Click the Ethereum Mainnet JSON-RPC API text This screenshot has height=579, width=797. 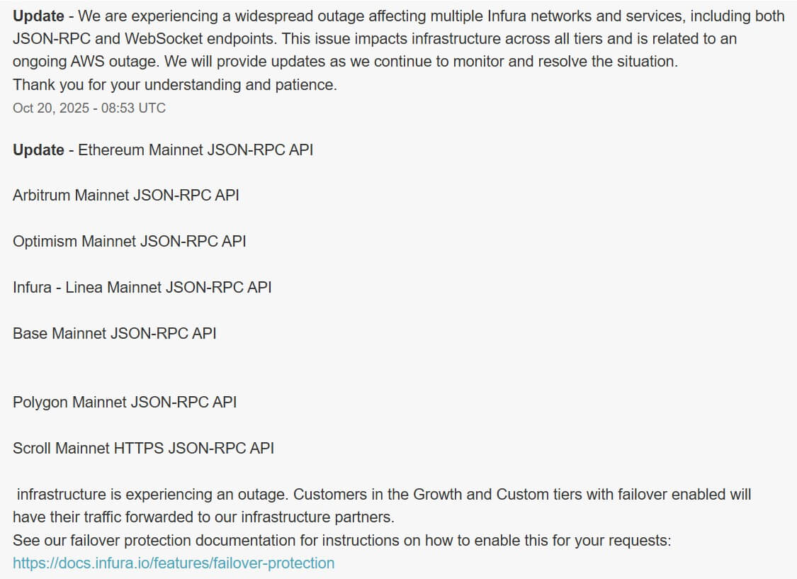(196, 150)
